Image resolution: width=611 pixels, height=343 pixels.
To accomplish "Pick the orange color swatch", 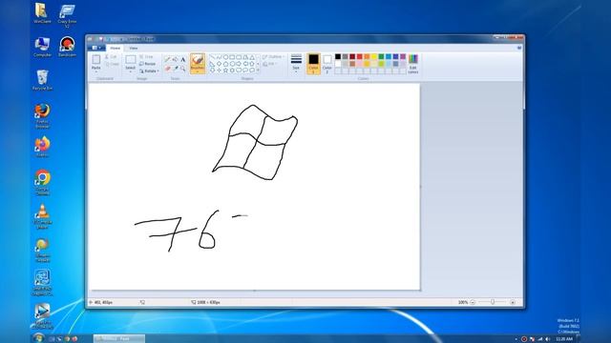I will [x=367, y=57].
